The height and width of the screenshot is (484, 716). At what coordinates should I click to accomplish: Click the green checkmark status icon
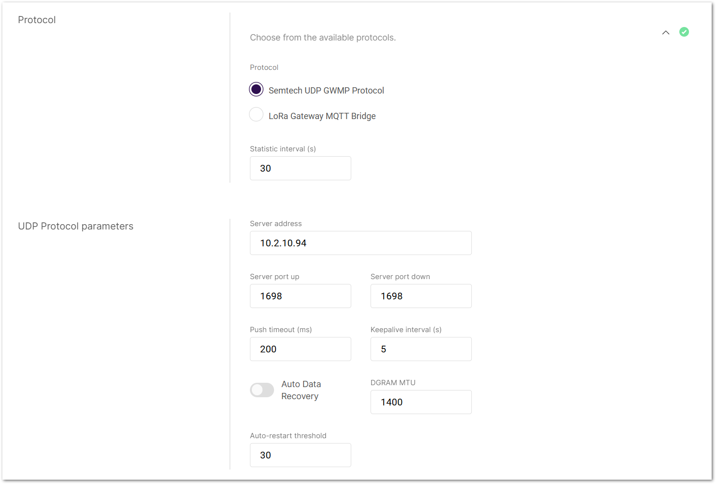tap(684, 32)
